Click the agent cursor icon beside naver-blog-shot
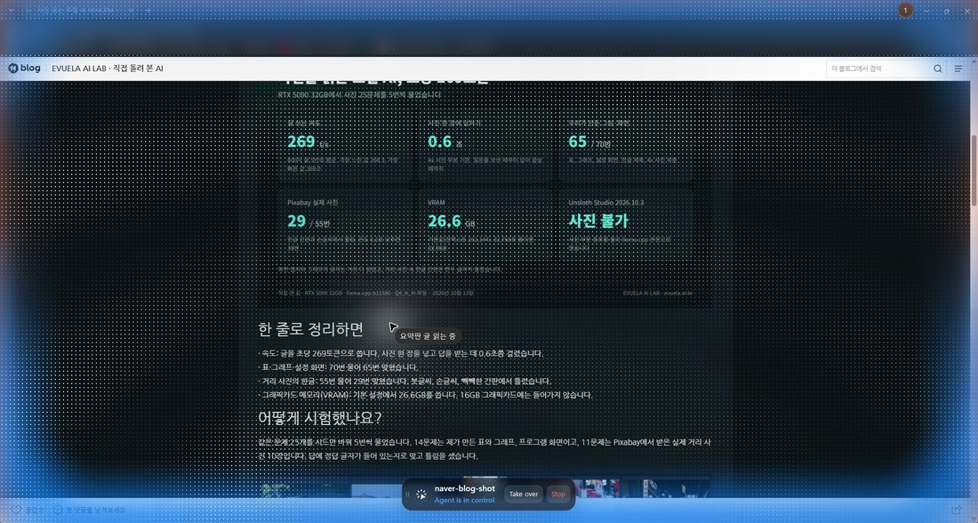 click(x=421, y=495)
